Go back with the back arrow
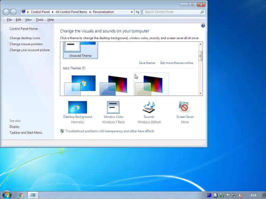 coord(6,12)
